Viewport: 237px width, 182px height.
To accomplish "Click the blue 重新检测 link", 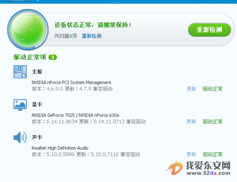I will 91,36.
